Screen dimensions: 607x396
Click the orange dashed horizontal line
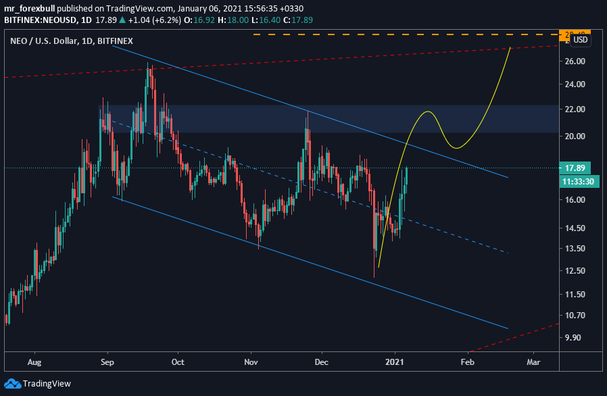[406, 34]
